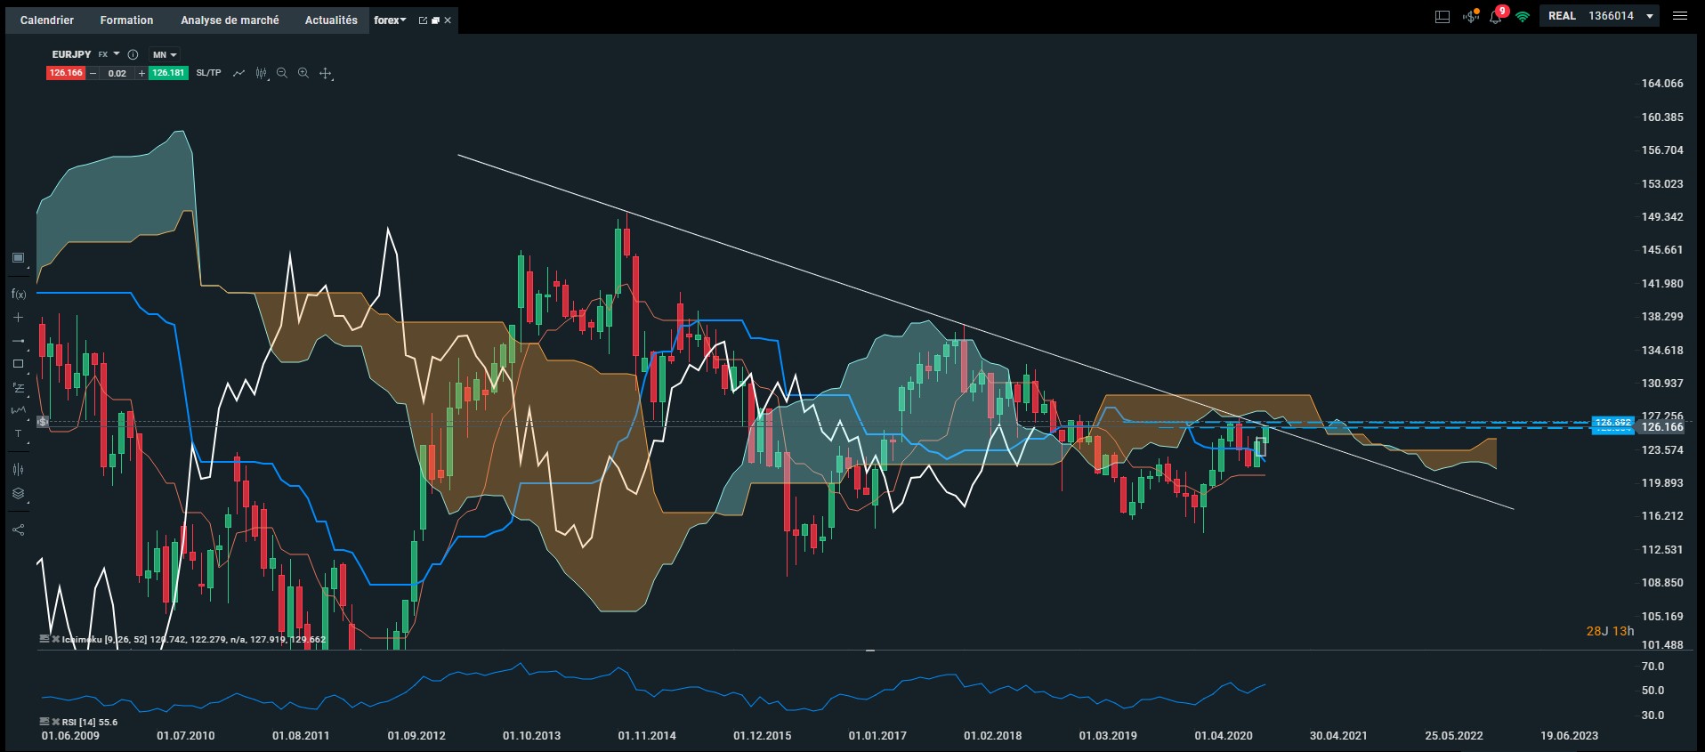Open the notifications bell

1496,16
